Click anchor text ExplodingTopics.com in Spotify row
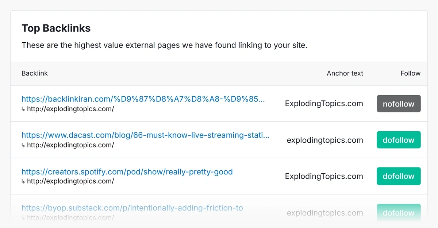The height and width of the screenshot is (228, 438). tap(324, 176)
